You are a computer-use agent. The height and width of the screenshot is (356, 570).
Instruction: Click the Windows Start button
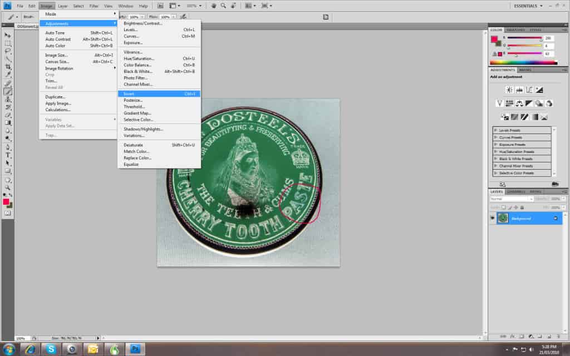[9, 349]
